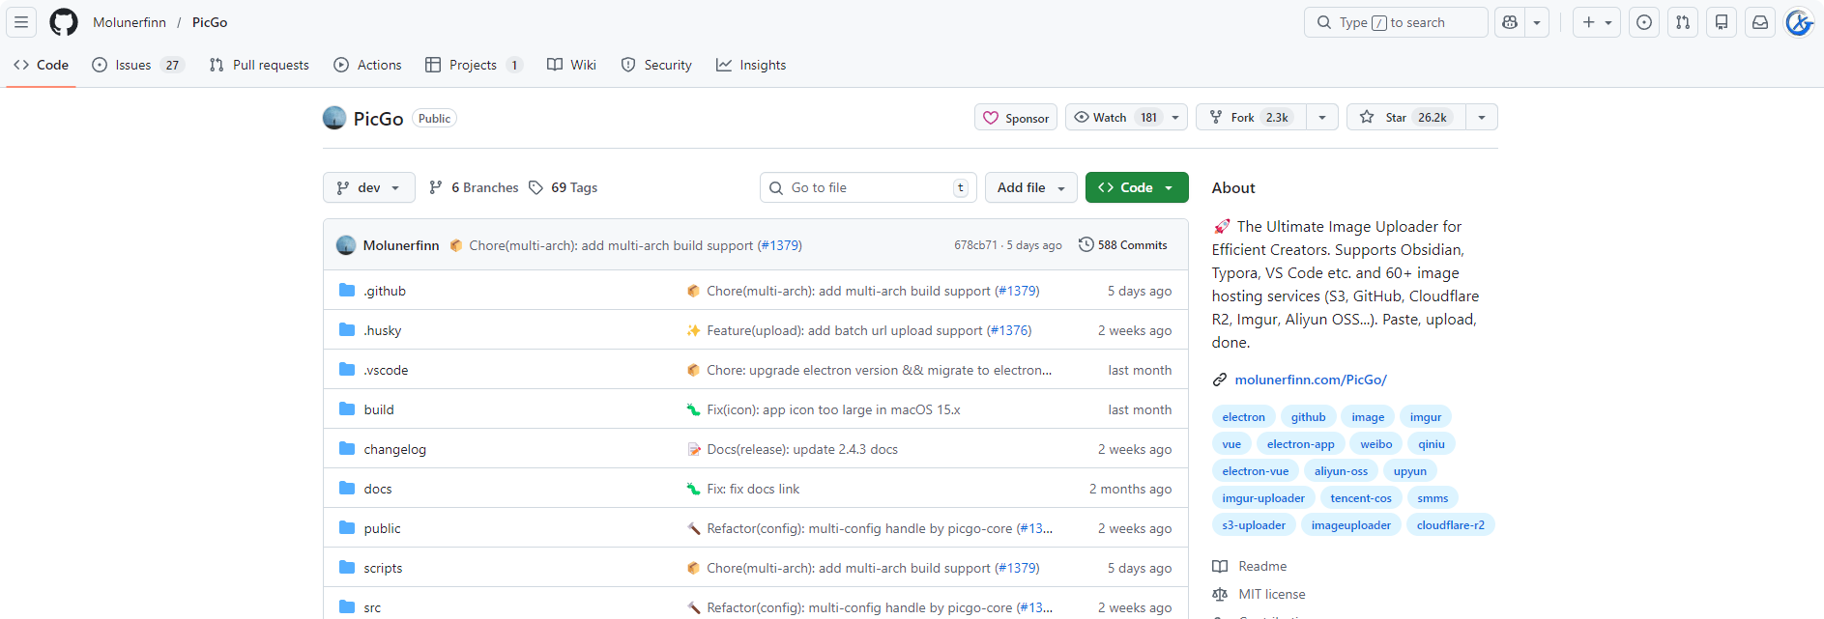
Task: Switch to the Code tab
Action: pyautogui.click(x=42, y=65)
